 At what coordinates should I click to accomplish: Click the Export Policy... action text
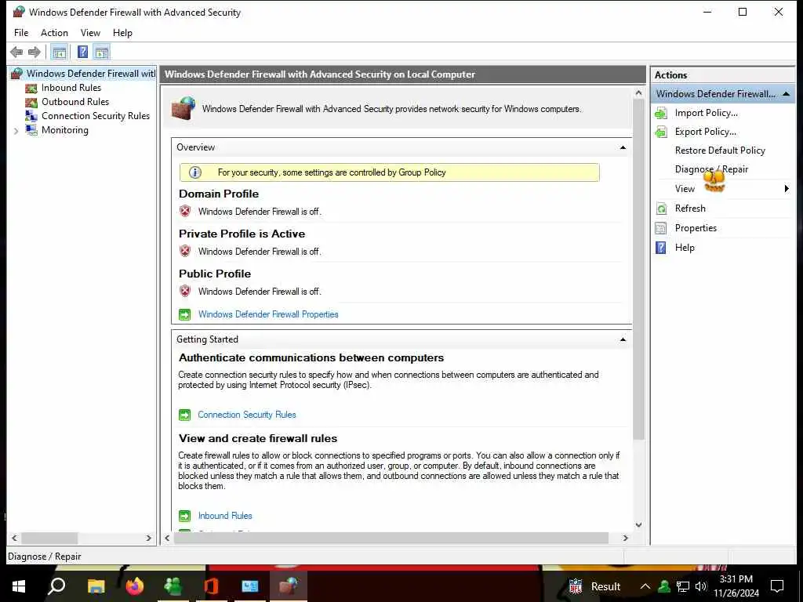point(706,132)
